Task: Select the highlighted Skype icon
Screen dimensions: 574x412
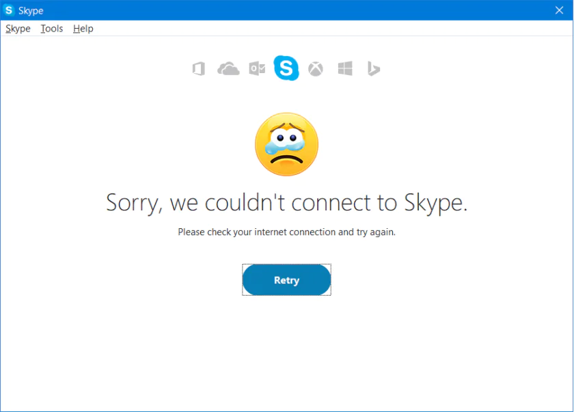Action: coord(286,68)
